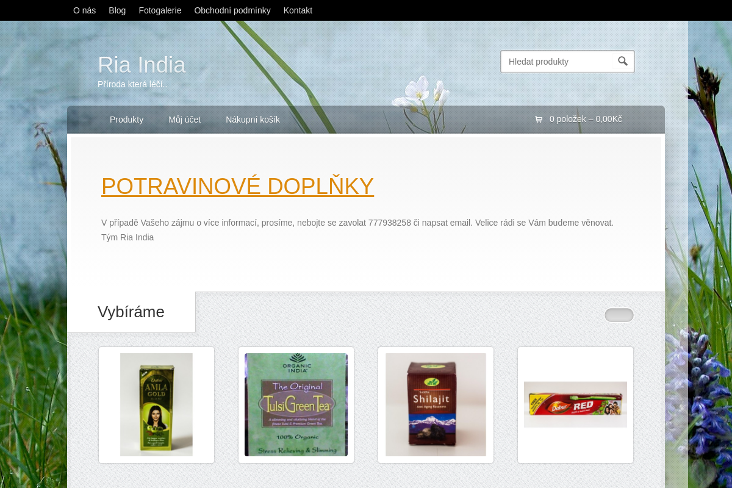Open the Tulsi Green Tea product

(296, 404)
